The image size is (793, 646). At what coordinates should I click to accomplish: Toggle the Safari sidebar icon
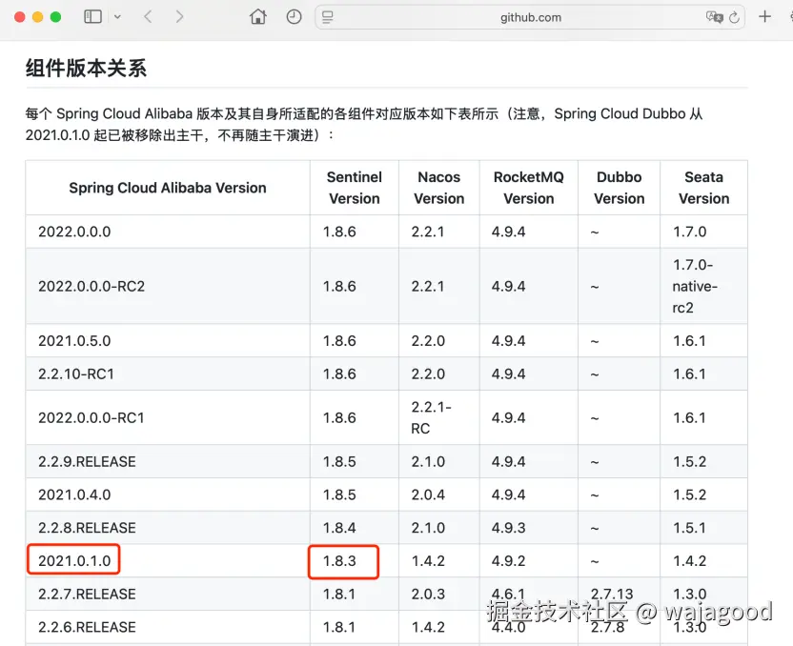pos(92,17)
